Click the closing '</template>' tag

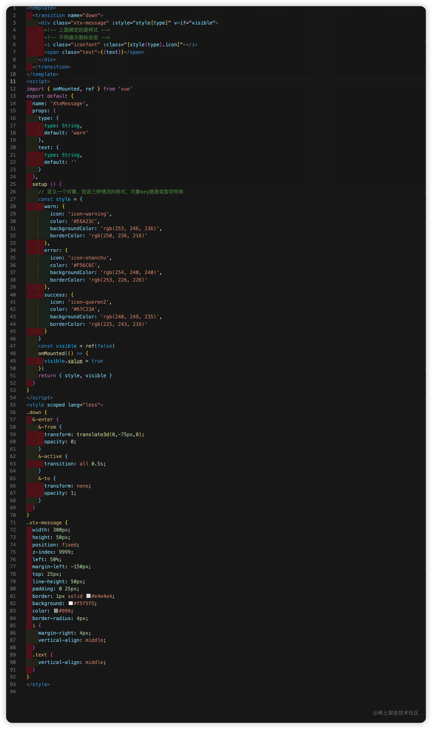click(43, 74)
